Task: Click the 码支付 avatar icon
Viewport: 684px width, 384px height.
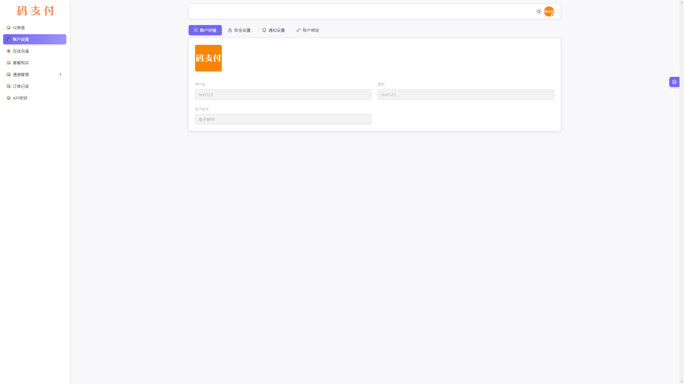Action: tap(549, 11)
